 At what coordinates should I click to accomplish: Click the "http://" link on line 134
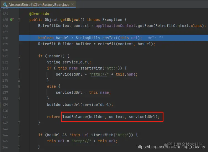(99, 74)
